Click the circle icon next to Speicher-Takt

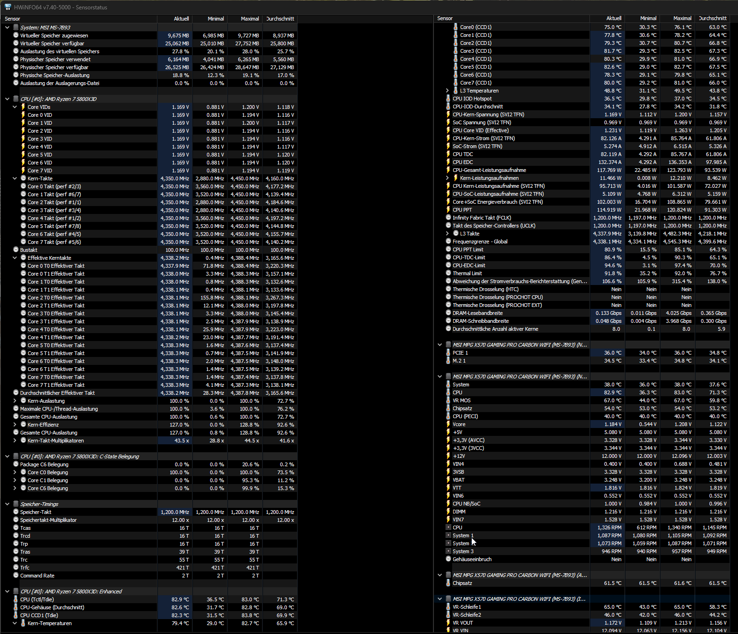click(16, 512)
